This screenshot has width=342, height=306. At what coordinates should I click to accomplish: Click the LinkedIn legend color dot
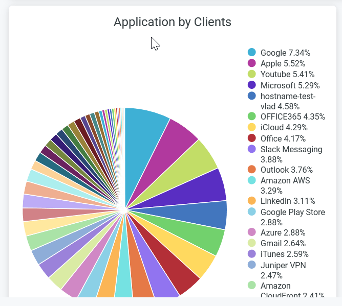252,200
